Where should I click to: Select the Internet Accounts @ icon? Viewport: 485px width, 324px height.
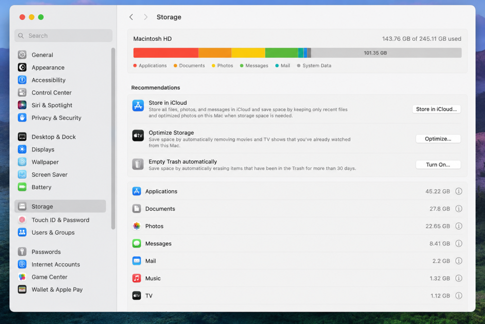click(22, 264)
